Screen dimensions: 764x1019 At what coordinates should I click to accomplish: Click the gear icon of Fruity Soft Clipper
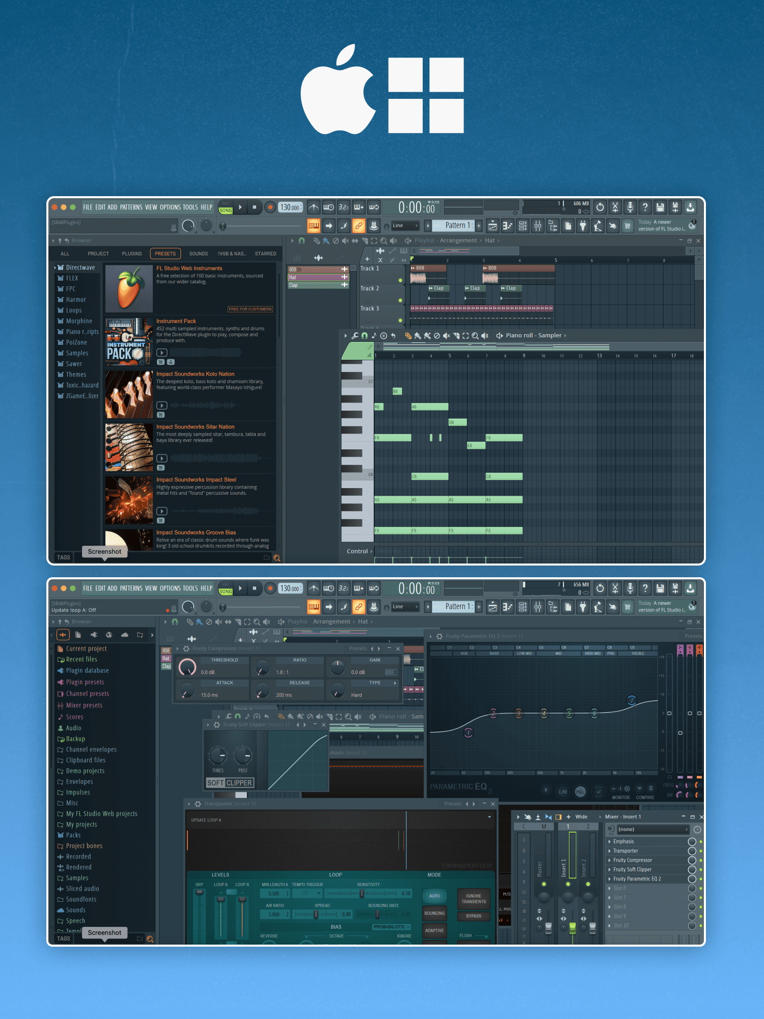click(x=217, y=725)
